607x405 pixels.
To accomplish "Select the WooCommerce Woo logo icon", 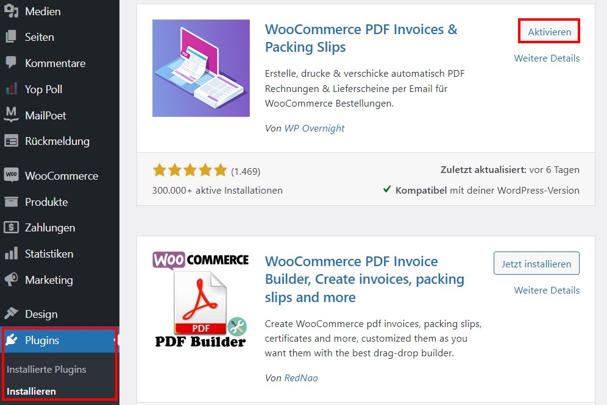I will [x=11, y=175].
